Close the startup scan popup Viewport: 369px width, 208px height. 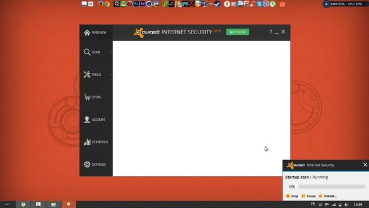365,165
